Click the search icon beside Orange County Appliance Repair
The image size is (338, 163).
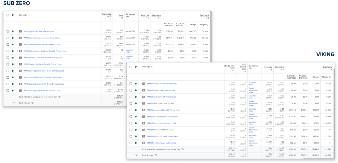(20, 45)
